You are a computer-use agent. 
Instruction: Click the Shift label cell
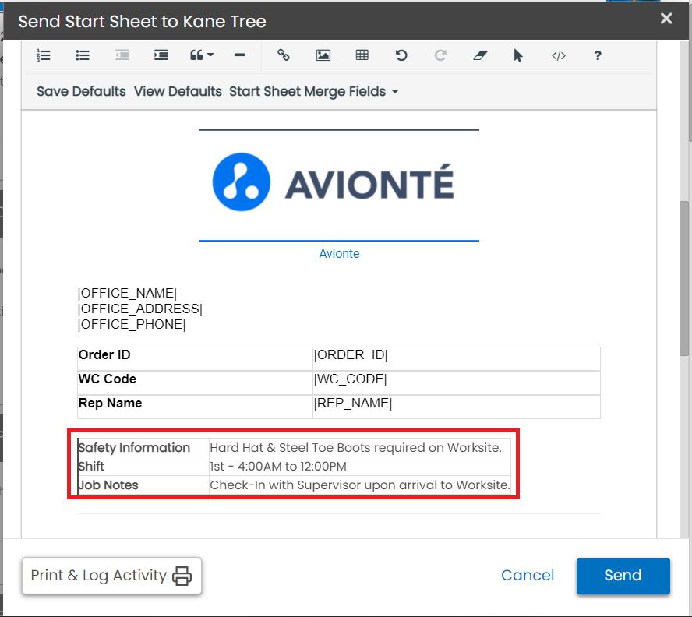tap(143, 466)
